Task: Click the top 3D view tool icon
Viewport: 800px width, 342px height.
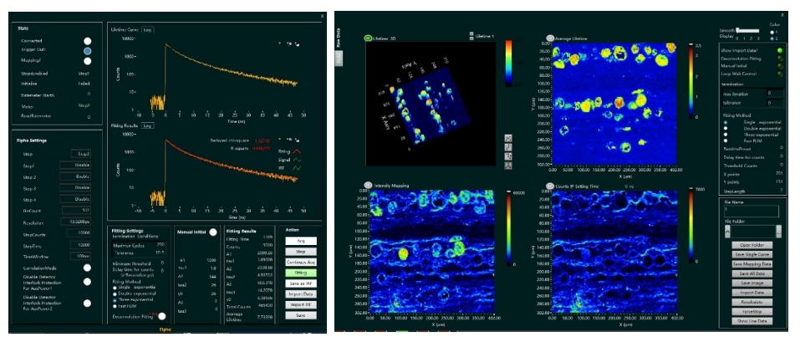Action: point(509,138)
